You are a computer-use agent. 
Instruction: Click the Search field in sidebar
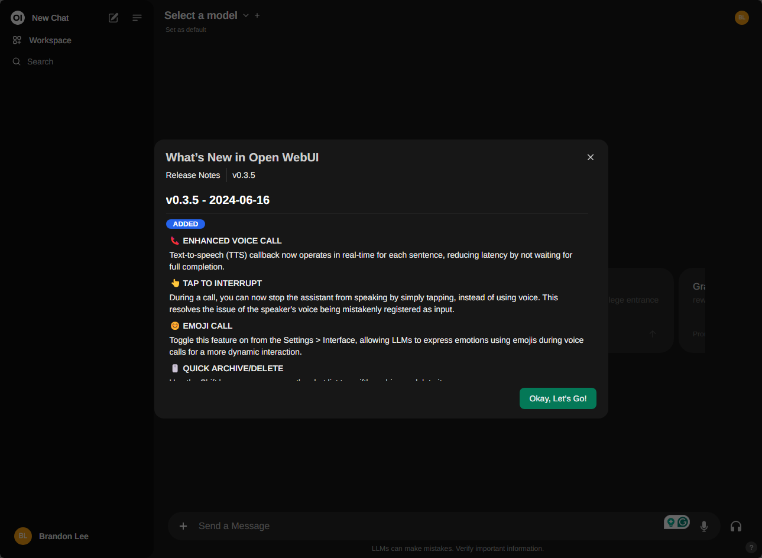[40, 61]
